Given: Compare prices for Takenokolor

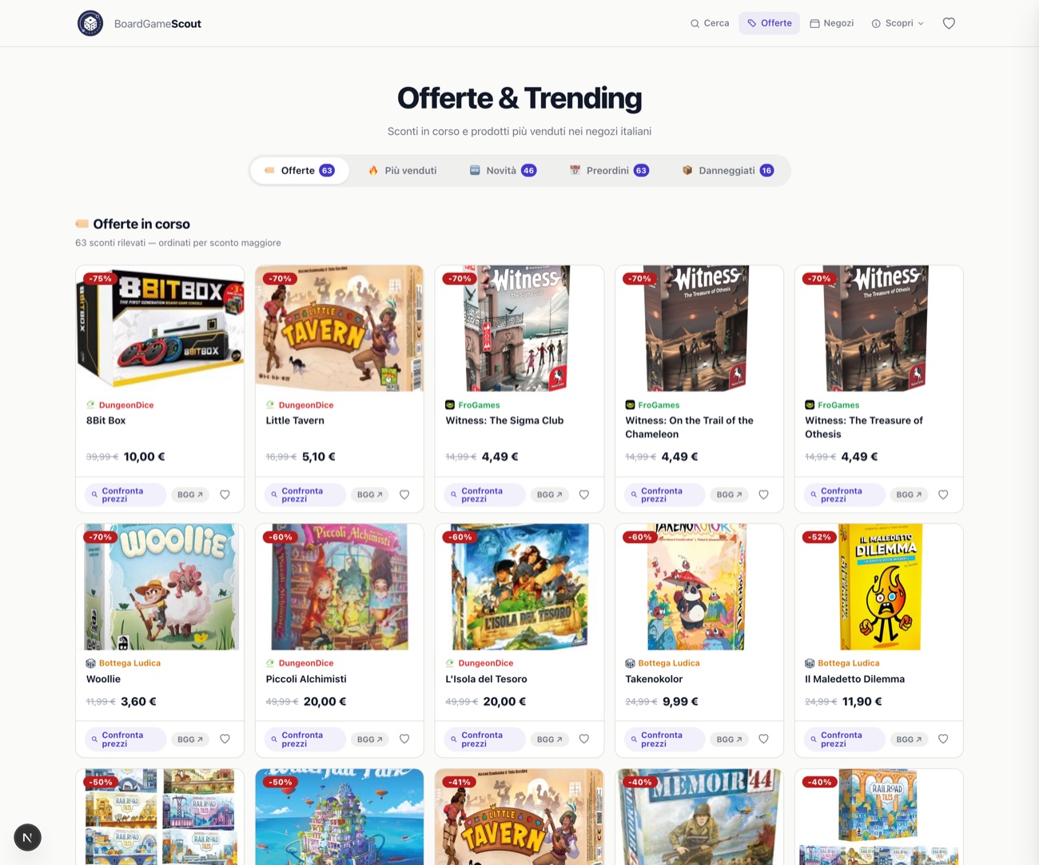Looking at the screenshot, I should (663, 739).
